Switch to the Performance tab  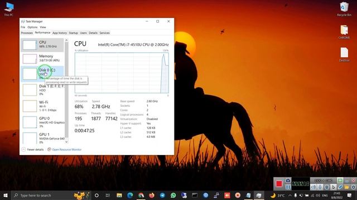[x=42, y=33]
